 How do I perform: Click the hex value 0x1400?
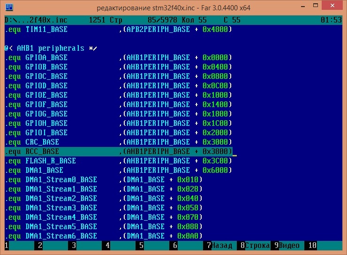[x=215, y=105]
